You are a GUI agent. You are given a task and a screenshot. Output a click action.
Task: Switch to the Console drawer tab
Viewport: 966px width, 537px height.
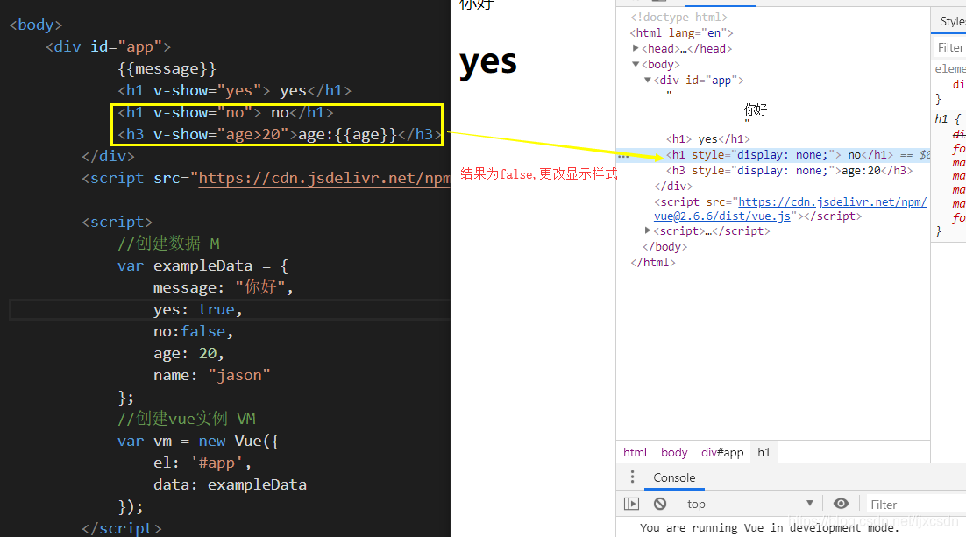[674, 477]
